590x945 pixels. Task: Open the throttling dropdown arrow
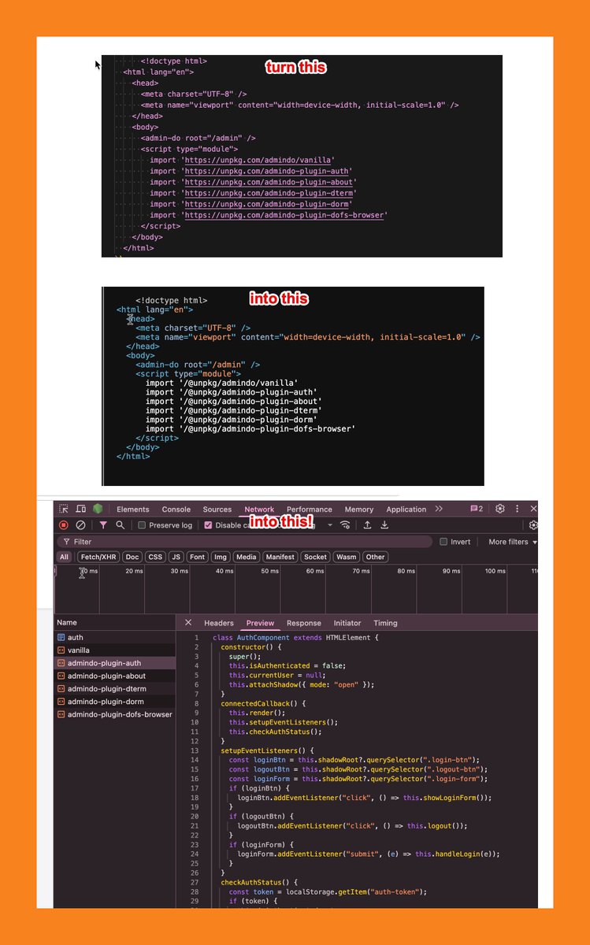coord(329,525)
